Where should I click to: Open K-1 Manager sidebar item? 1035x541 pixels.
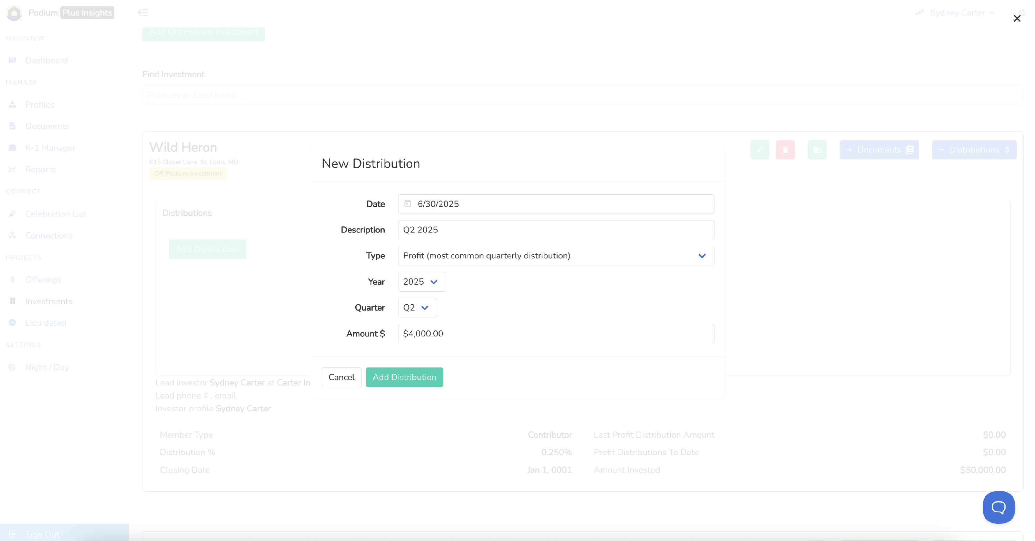[50, 148]
